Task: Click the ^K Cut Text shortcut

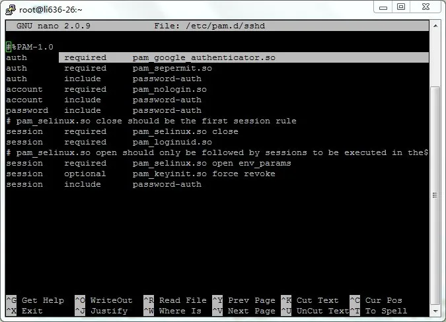Action: [309, 300]
